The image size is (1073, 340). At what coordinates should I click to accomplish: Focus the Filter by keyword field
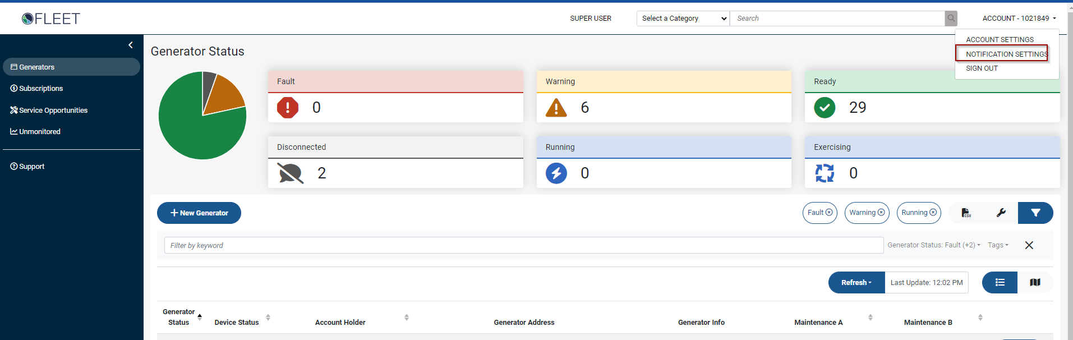coord(524,245)
